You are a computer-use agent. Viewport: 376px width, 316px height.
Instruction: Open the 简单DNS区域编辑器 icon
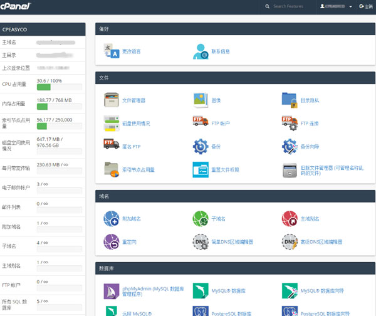[x=200, y=241]
